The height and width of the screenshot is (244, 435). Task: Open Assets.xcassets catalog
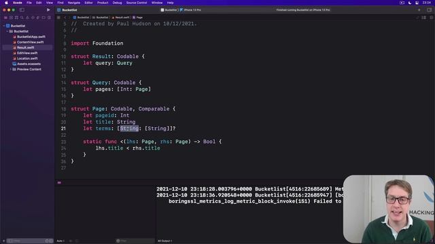27,64
